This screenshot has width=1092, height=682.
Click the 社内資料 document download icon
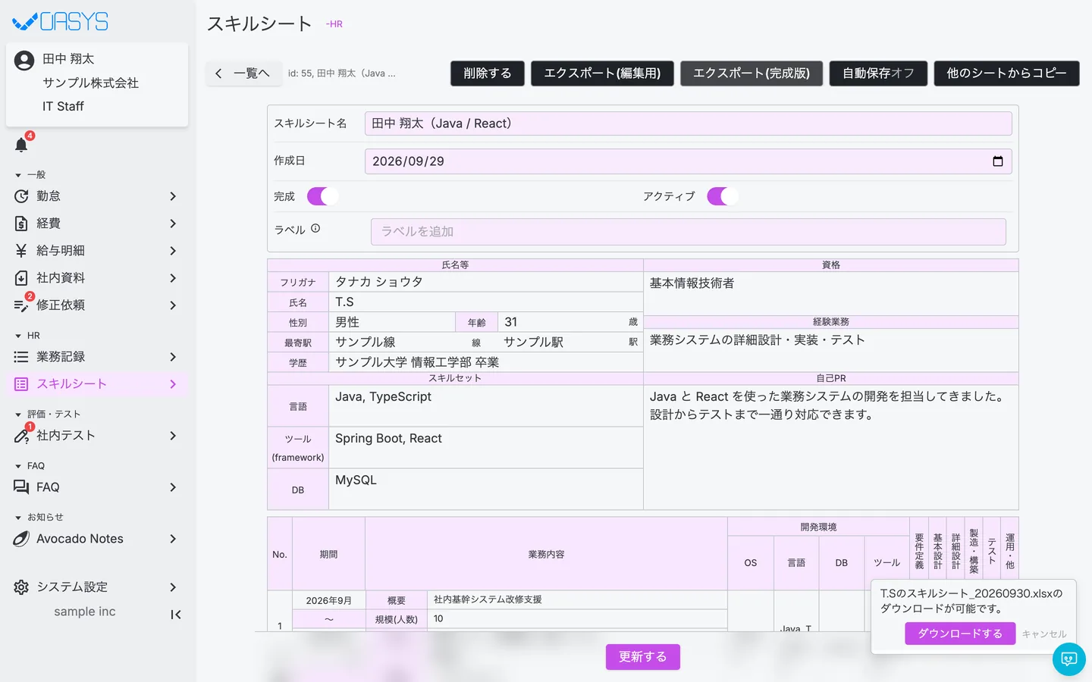point(21,278)
